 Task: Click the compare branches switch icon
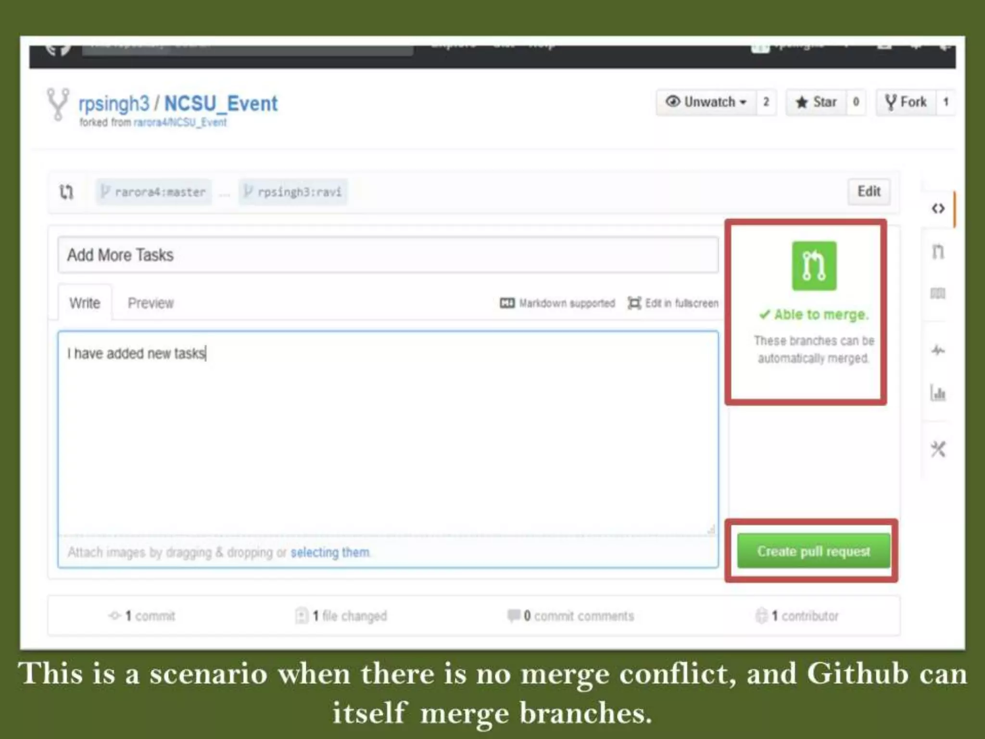click(x=66, y=192)
